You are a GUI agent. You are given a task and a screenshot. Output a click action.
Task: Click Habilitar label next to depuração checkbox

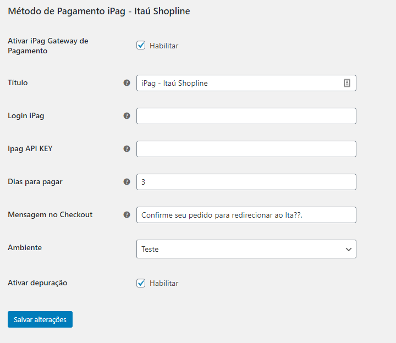(164, 284)
